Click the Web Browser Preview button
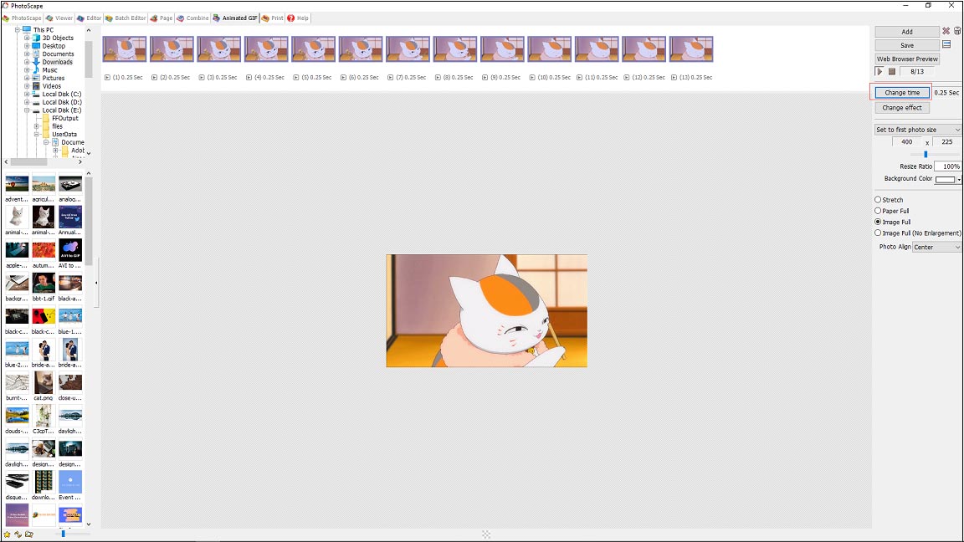Screen dimensions: 964x542 (907, 59)
